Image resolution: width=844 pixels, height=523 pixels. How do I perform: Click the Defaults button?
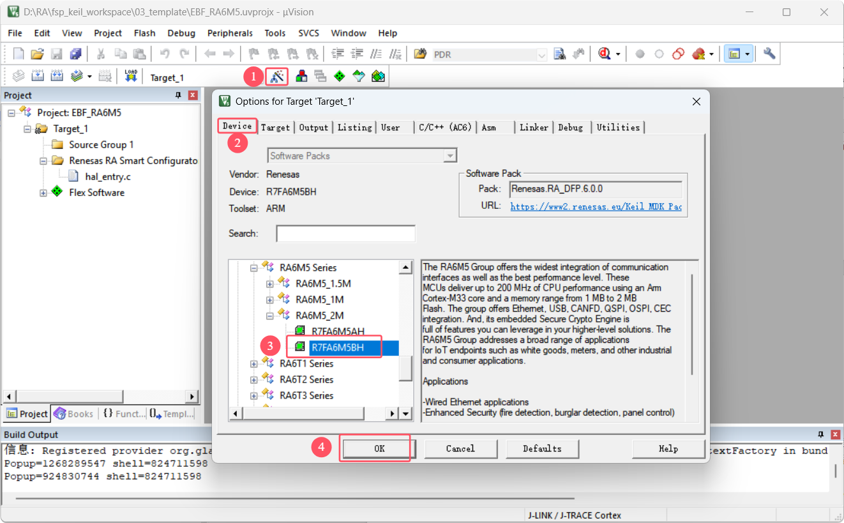tap(542, 448)
